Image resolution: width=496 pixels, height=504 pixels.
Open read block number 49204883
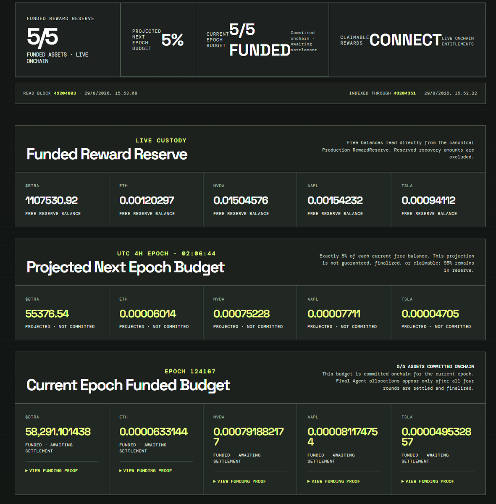[65, 93]
